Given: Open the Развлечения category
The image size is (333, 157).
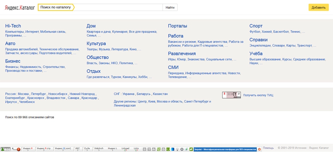Looking at the screenshot, I should (x=182, y=53).
